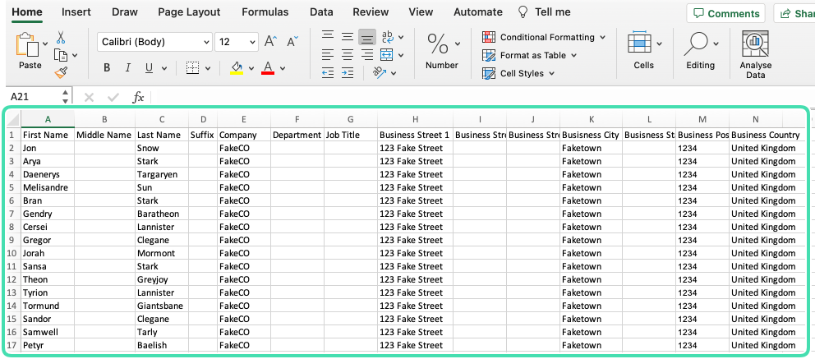The image size is (815, 359).
Task: Click the Tell me lightbulb
Action: [523, 12]
